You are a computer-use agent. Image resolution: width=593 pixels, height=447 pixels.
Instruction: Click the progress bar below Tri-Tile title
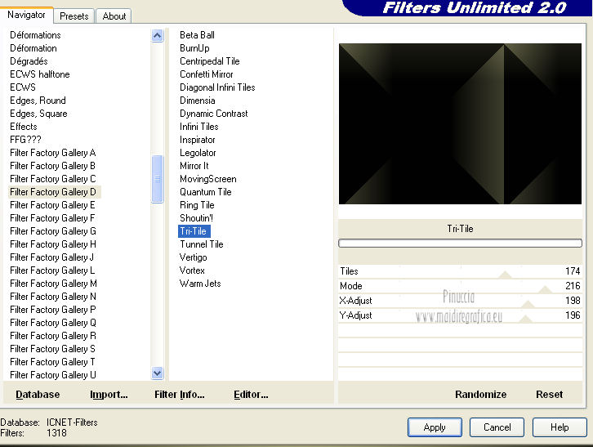460,243
